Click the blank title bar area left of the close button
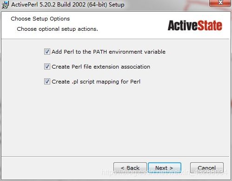The width and height of the screenshot is (232, 181). [166, 5]
